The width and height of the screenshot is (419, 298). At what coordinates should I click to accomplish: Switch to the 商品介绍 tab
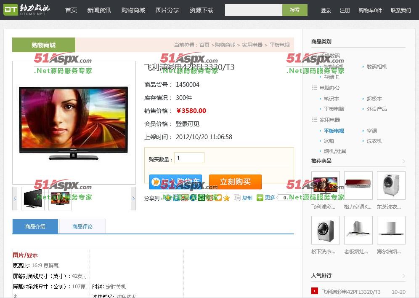point(35,226)
